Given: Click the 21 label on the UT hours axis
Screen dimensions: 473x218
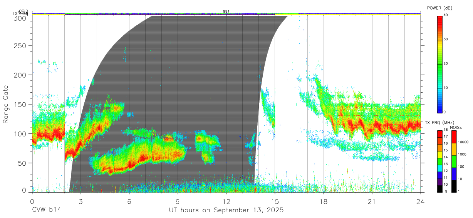Looking at the screenshot, I should (x=372, y=201).
